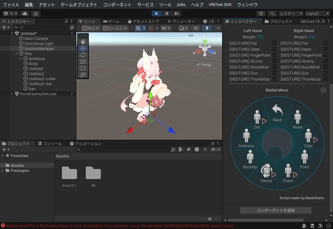Viewport: 333px width, 229px height.
Task: Open the 中心 pivot mode dropdown
Action: pyautogui.click(x=91, y=28)
